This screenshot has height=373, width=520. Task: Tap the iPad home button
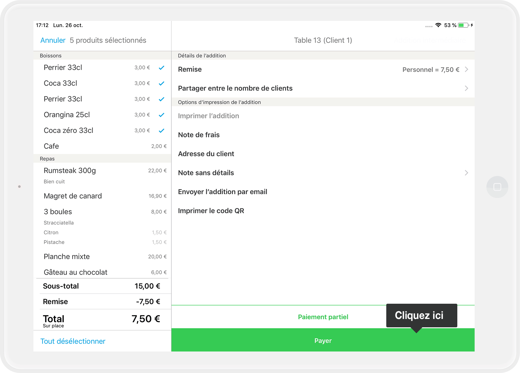[x=497, y=187]
